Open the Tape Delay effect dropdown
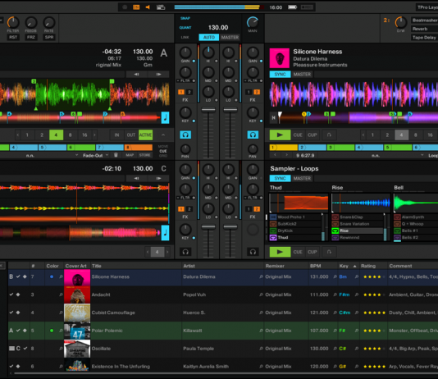Screen dimensions: 438x379 [x=425, y=38]
